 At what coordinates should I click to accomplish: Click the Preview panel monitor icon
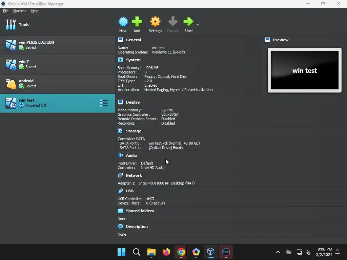tap(268, 40)
